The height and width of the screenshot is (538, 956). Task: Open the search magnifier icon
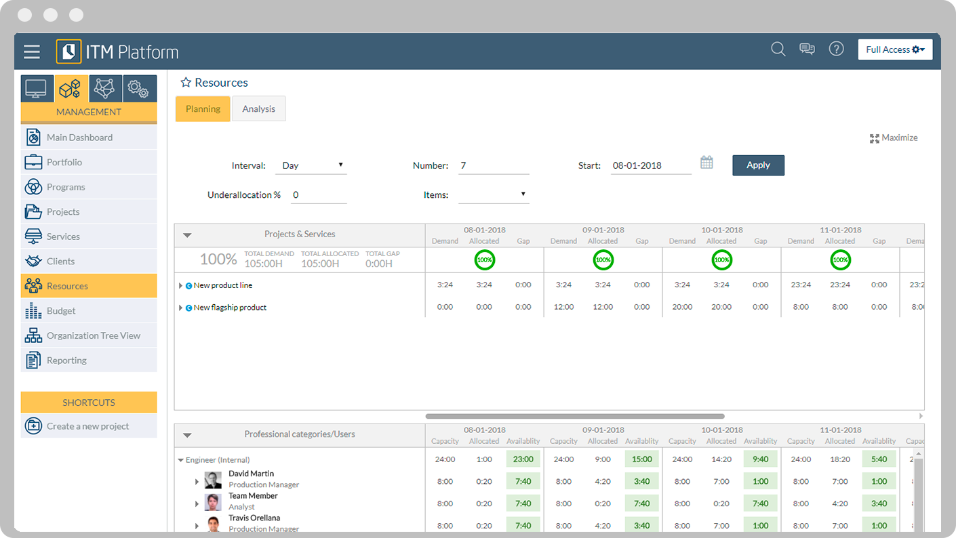[778, 49]
